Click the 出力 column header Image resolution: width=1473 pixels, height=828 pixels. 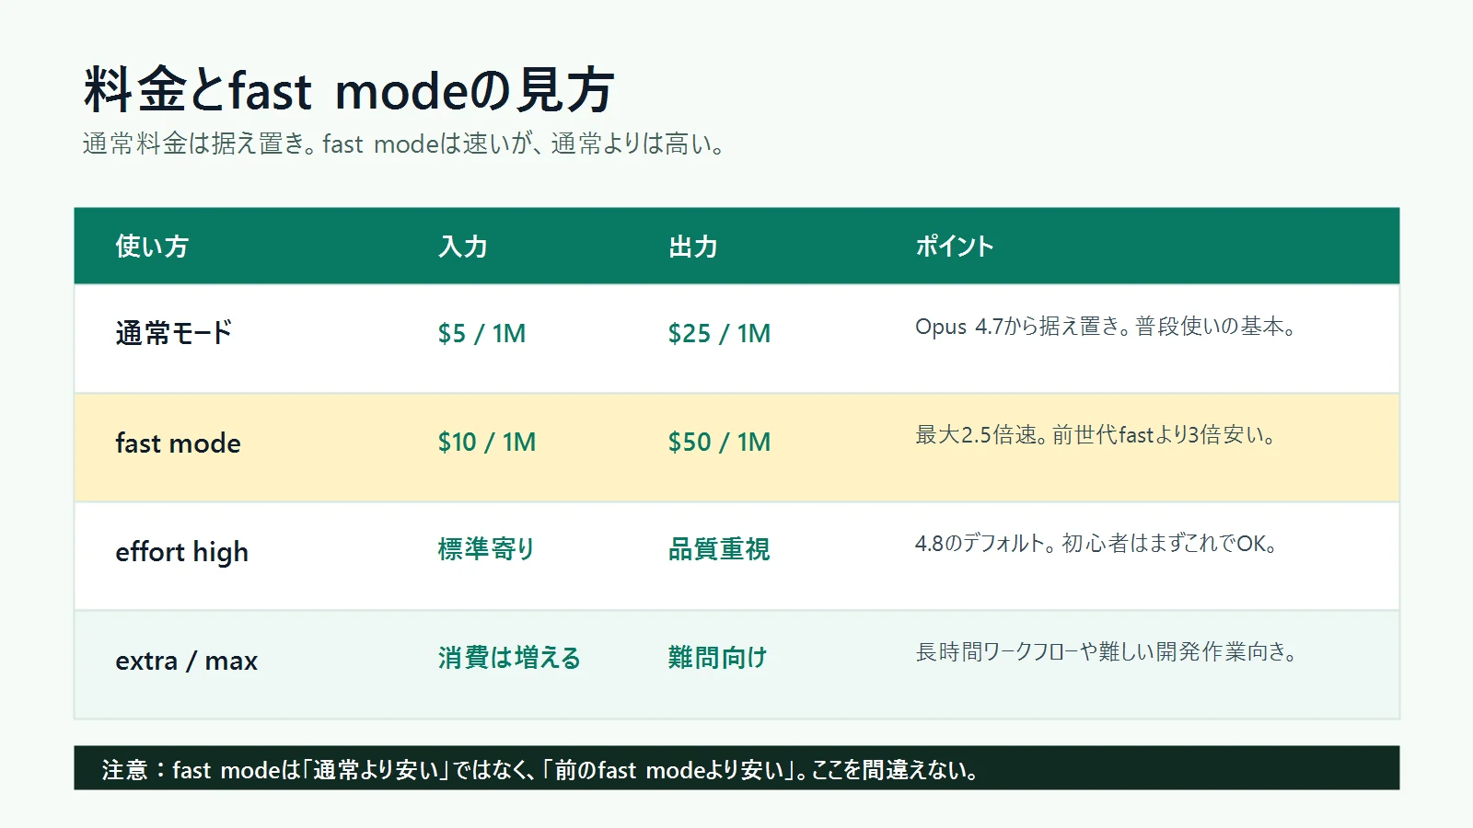coord(692,247)
